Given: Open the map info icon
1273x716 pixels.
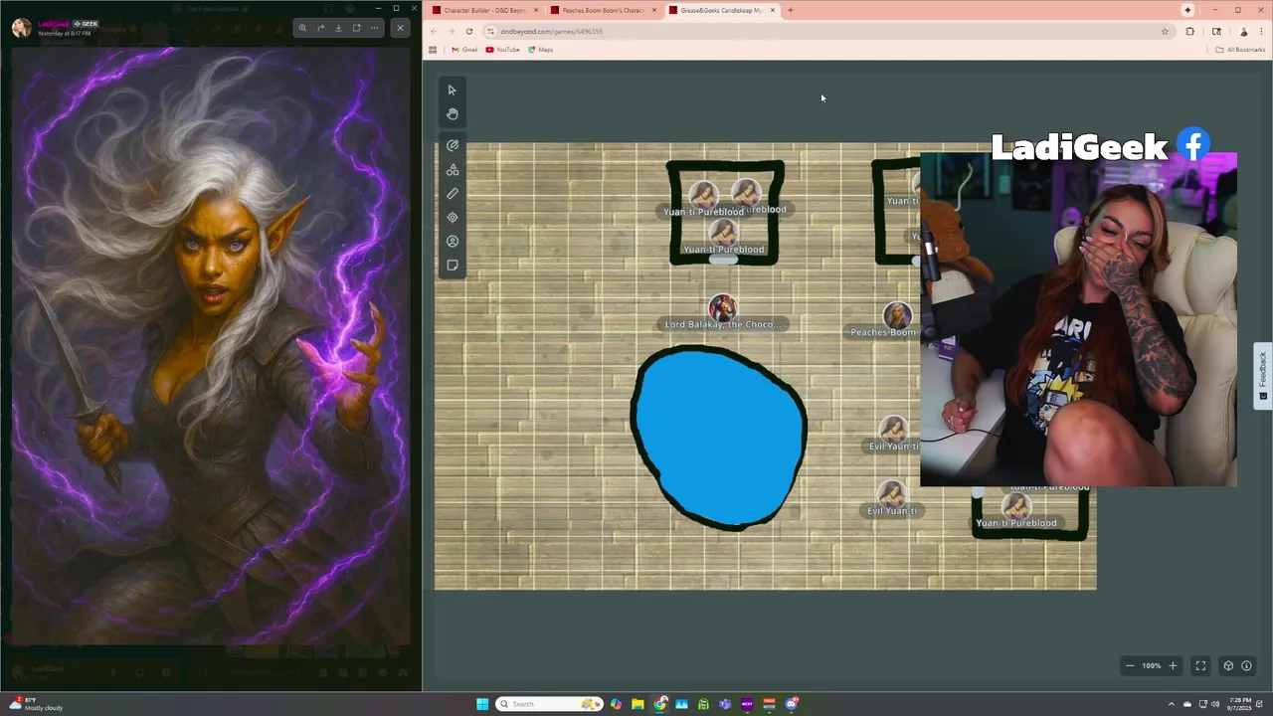Looking at the screenshot, I should coord(1246,665).
